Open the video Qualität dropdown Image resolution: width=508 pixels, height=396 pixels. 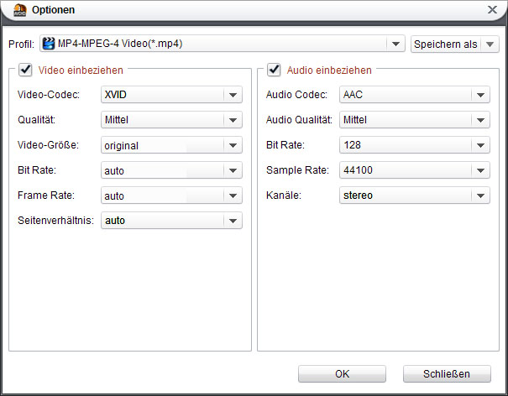pos(171,120)
